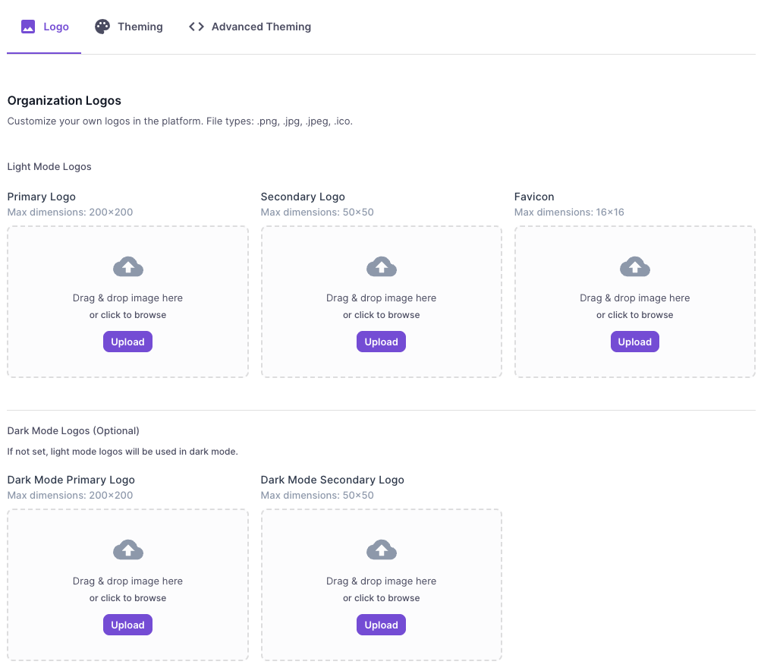Click the code brackets icon beside Advanced Theming
The image size is (761, 671).
coord(195,26)
